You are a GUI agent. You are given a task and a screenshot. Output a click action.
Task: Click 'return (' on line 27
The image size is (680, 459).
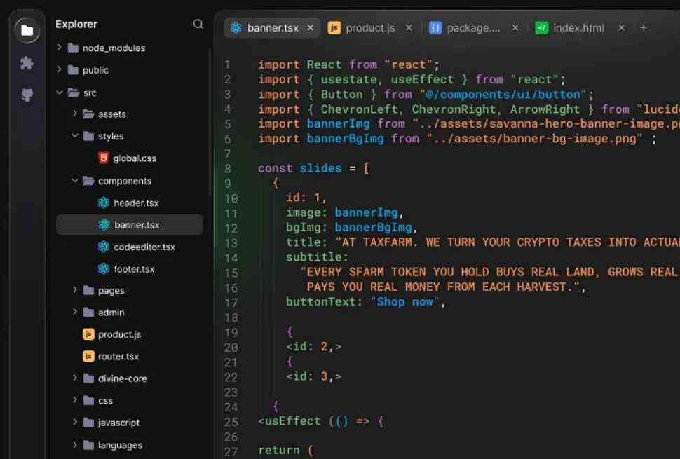pos(285,451)
